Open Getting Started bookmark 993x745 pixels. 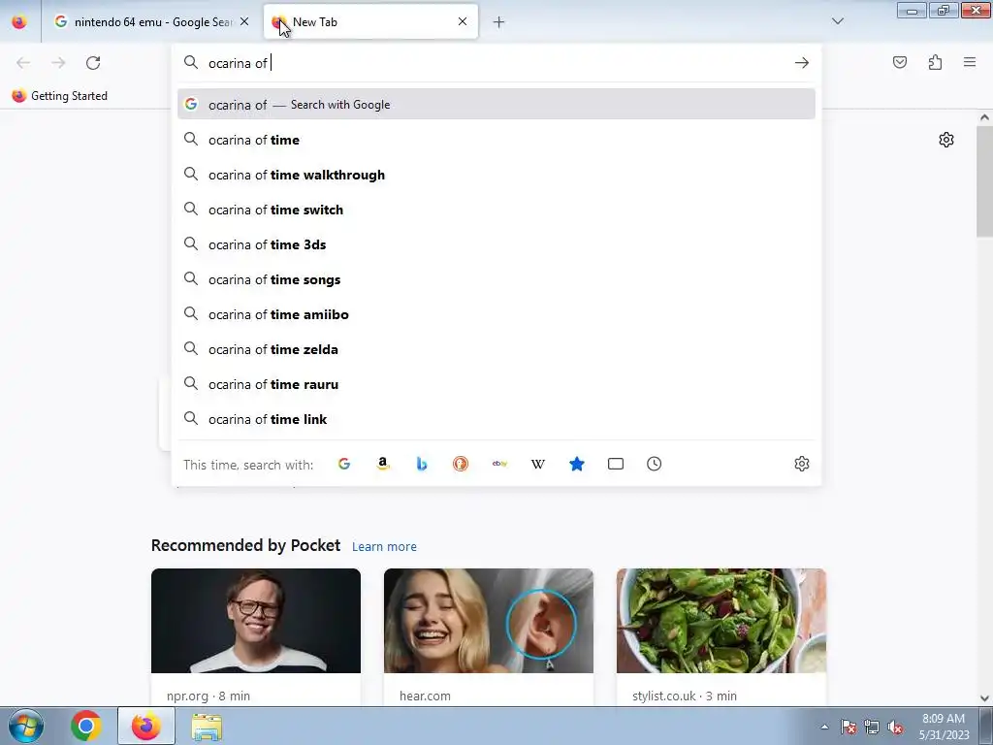[59, 96]
